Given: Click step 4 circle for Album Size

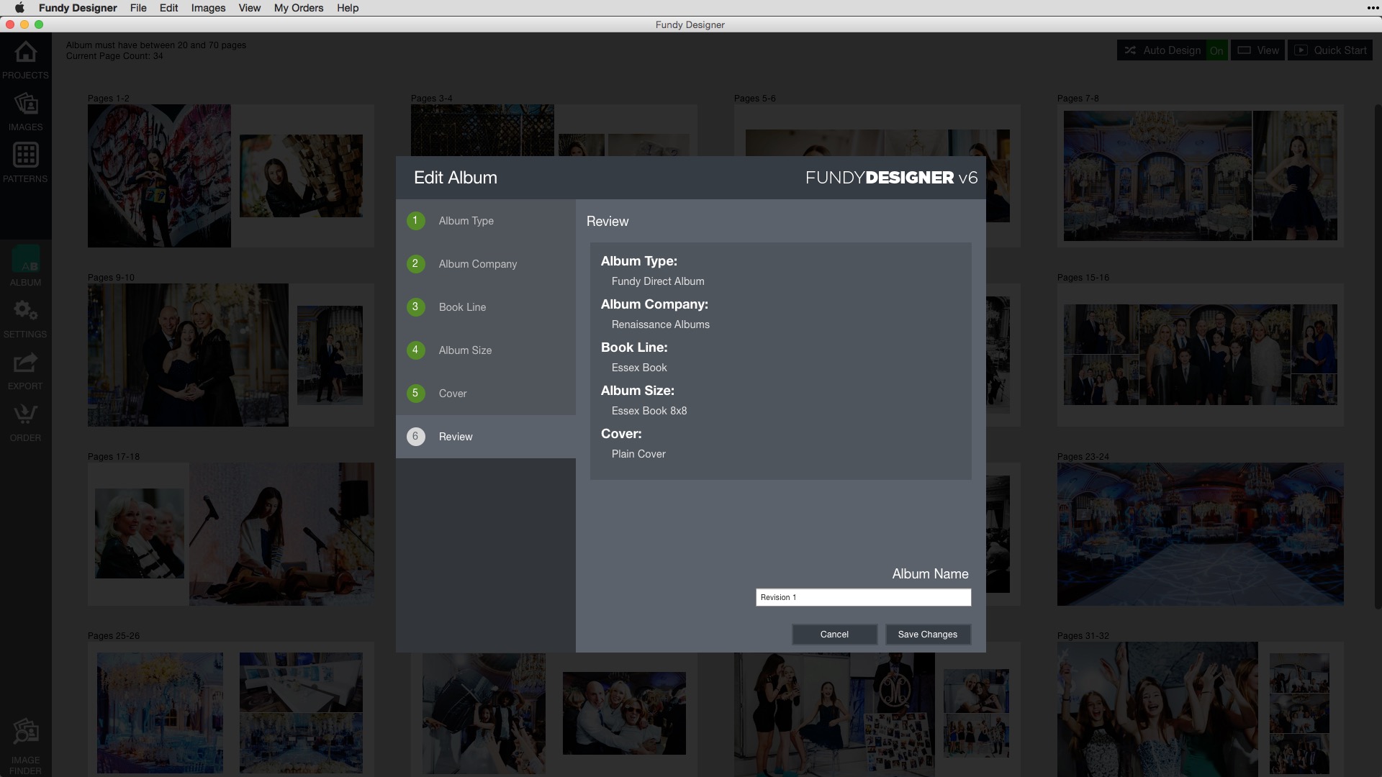Looking at the screenshot, I should [415, 350].
